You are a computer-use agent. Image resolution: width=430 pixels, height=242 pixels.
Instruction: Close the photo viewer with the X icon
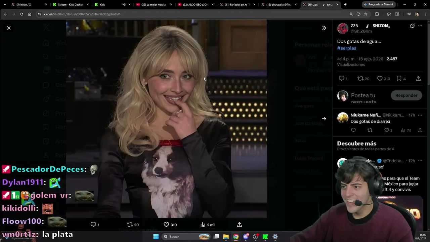(9, 28)
